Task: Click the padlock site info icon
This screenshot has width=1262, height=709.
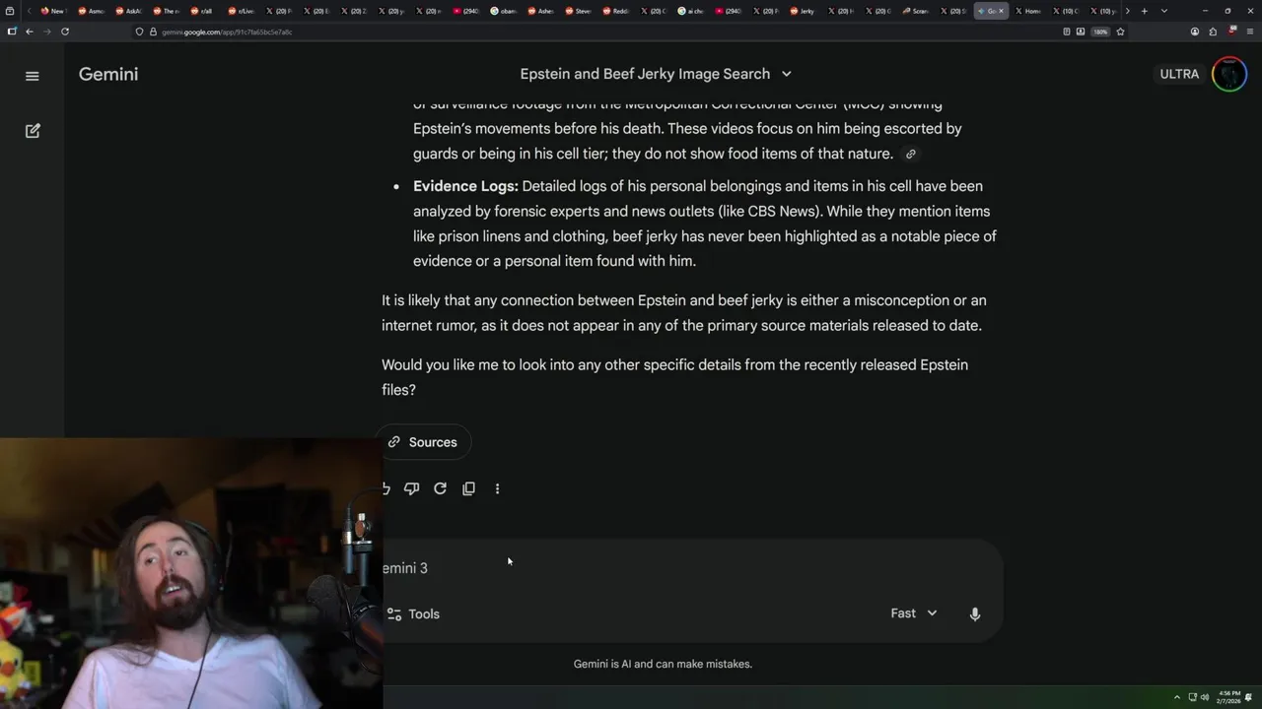Action: click(153, 32)
